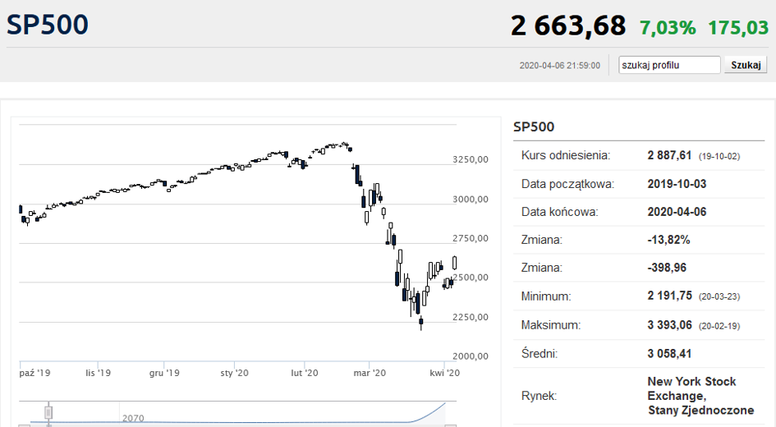Select the Maksimum value 3 393,06
Image resolution: width=776 pixels, height=427 pixels.
671,325
